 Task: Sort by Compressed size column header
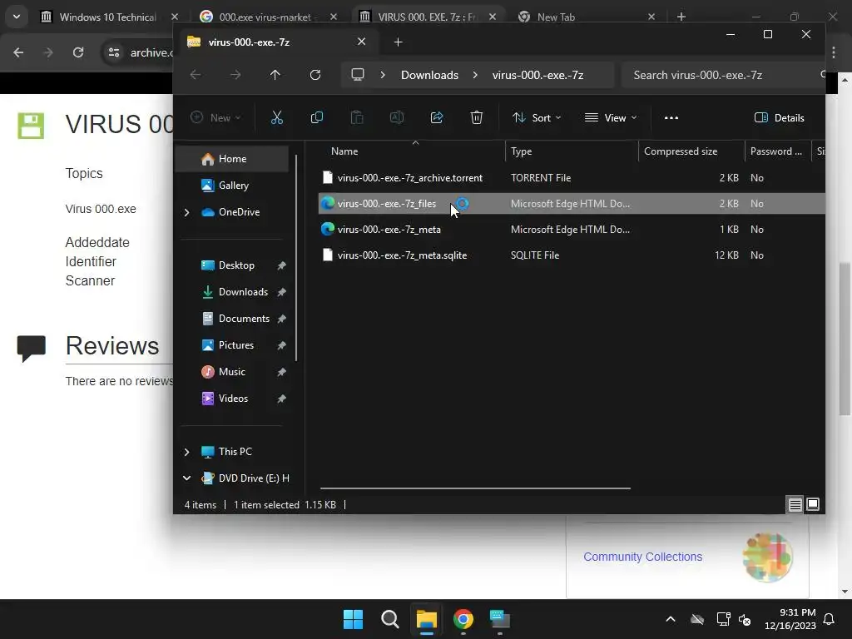(x=691, y=151)
